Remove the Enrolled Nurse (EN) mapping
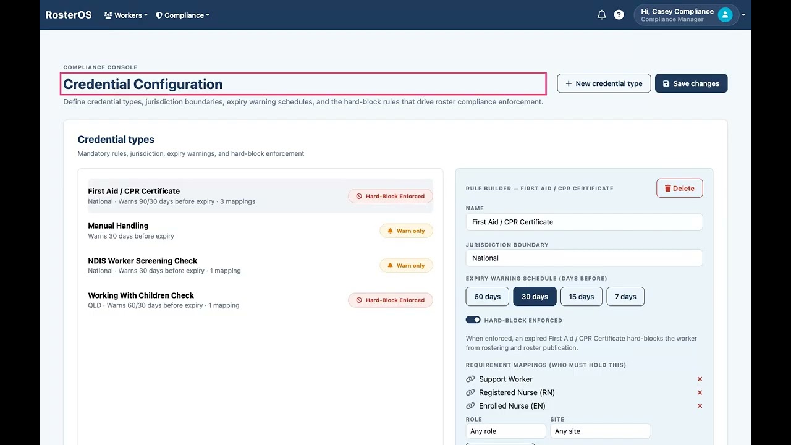 pyautogui.click(x=700, y=406)
